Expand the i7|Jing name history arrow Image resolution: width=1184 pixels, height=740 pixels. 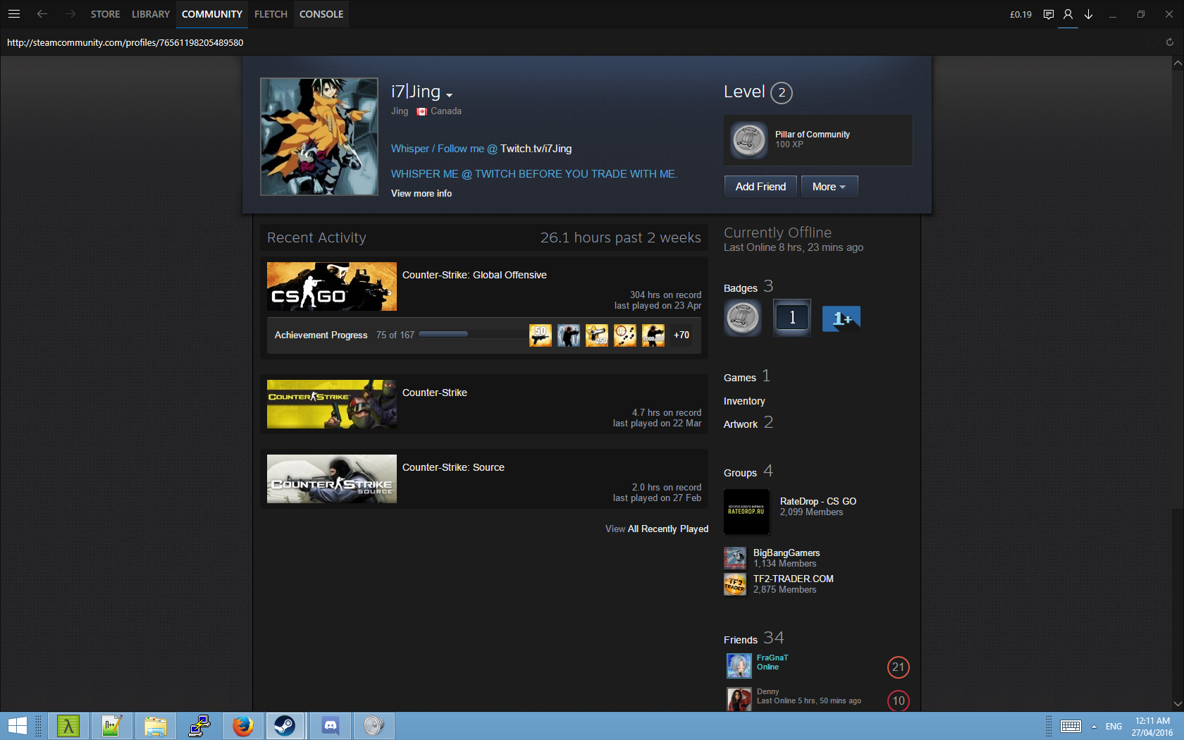pyautogui.click(x=449, y=95)
